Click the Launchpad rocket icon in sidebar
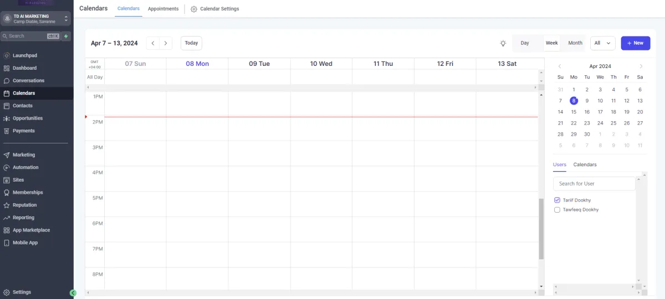 [7, 55]
